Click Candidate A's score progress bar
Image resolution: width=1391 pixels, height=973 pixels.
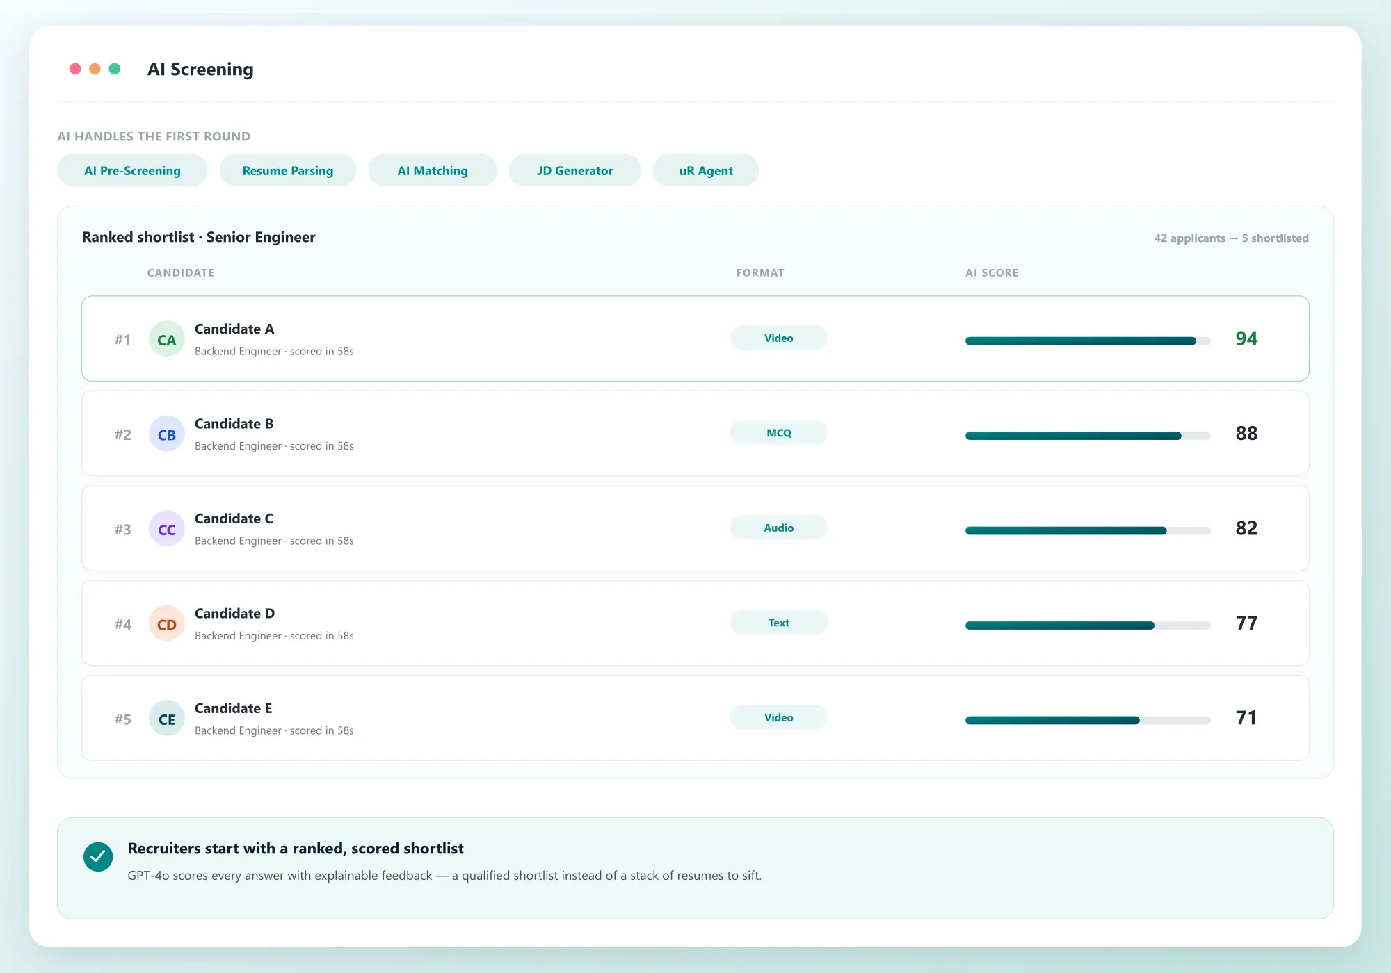[1088, 341]
